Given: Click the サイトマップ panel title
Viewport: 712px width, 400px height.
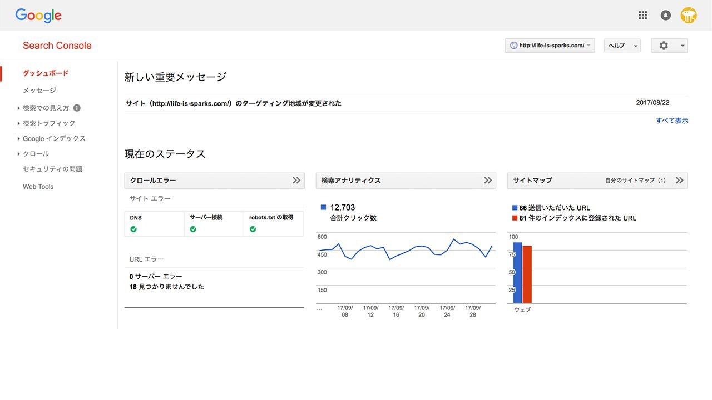Looking at the screenshot, I should tap(532, 181).
